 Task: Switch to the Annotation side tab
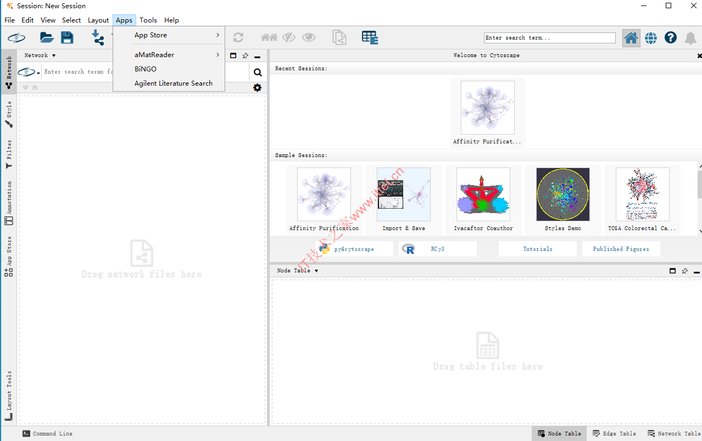[x=9, y=203]
